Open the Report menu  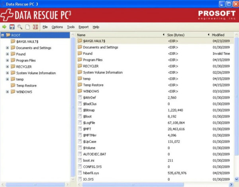pos(84,27)
